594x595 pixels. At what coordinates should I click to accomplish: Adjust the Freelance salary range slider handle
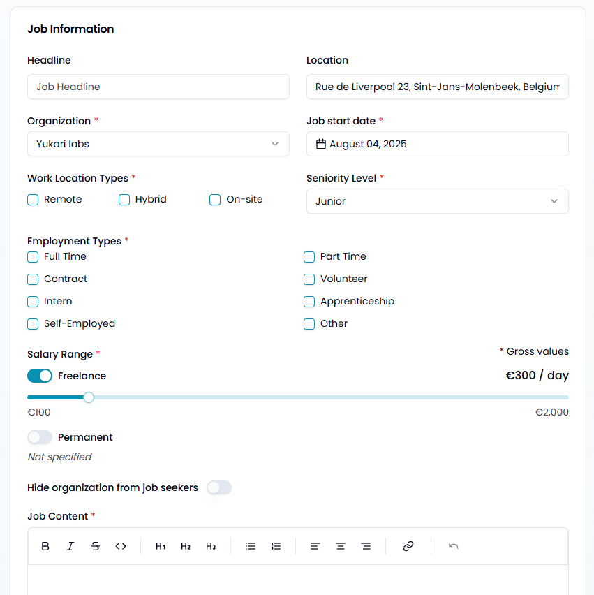click(88, 397)
